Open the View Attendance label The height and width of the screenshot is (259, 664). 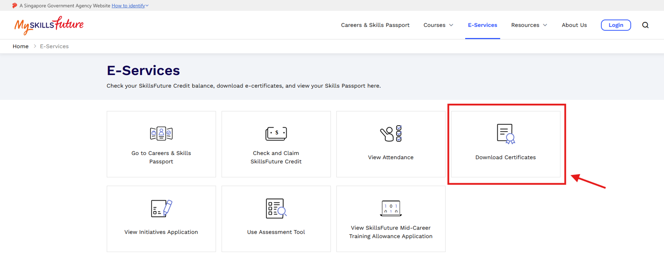[391, 157]
